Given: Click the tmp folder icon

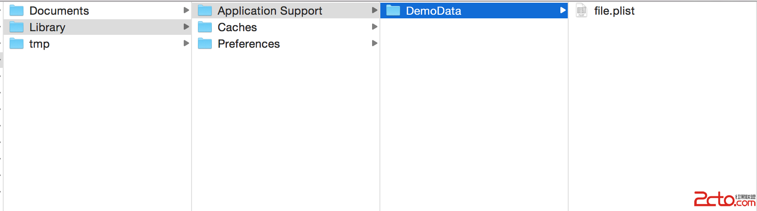Looking at the screenshot, I should point(17,44).
